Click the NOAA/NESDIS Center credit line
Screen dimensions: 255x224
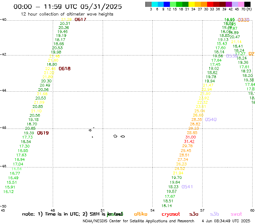(139, 221)
